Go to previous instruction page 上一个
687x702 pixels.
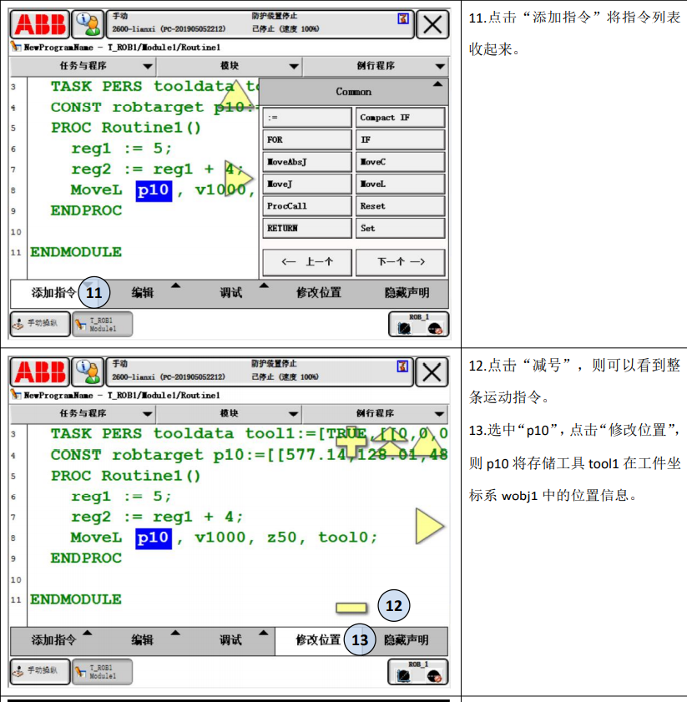click(x=307, y=262)
